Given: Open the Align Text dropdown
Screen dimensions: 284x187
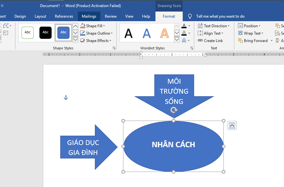Looking at the screenshot, I should (x=211, y=33).
